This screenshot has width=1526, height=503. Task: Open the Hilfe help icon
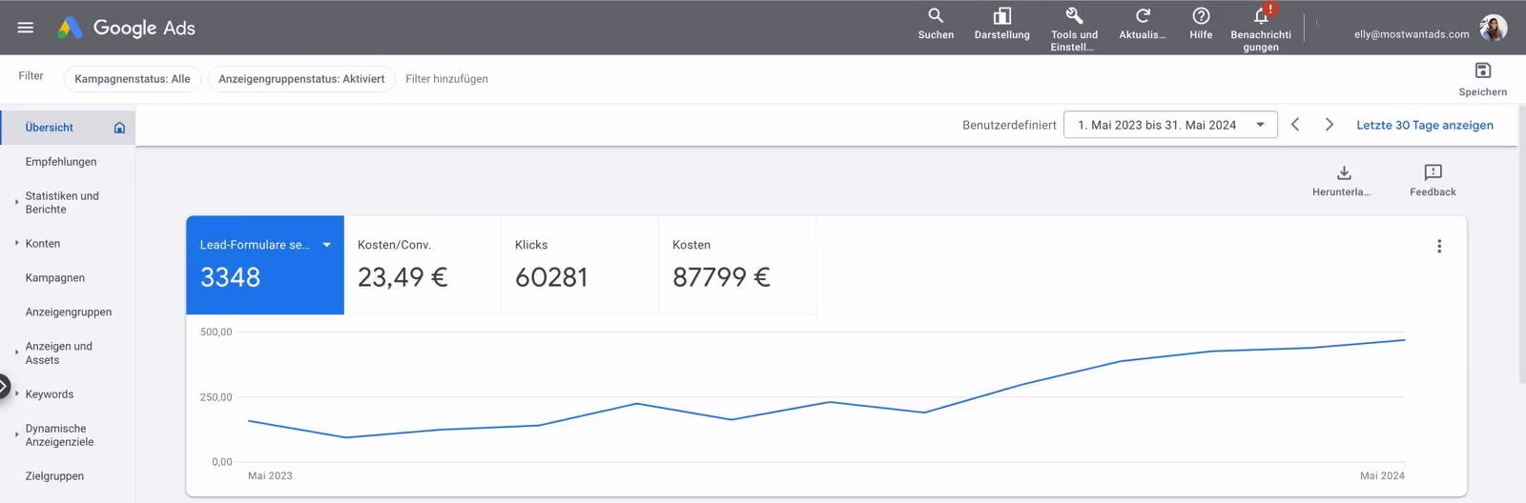point(1201,24)
